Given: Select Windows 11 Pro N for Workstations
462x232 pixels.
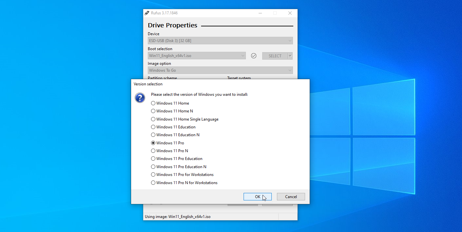Looking at the screenshot, I should coord(153,182).
